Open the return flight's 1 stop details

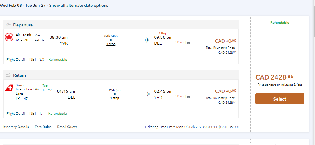coord(115,98)
